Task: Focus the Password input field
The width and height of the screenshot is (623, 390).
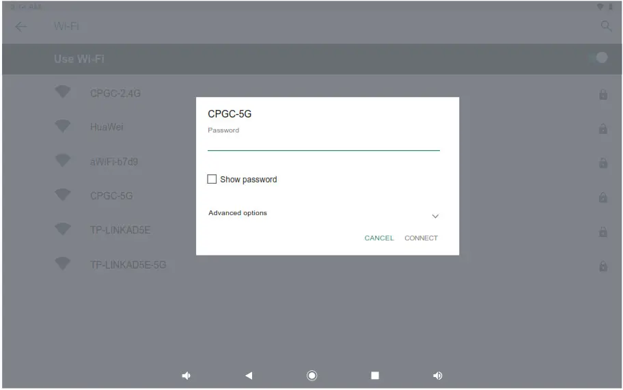Action: click(323, 143)
